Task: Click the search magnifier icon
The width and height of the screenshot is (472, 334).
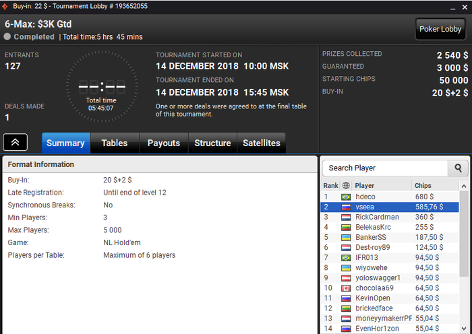Action: 458,168
